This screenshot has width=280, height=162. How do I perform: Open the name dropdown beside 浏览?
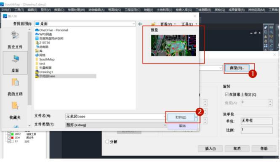(220, 68)
